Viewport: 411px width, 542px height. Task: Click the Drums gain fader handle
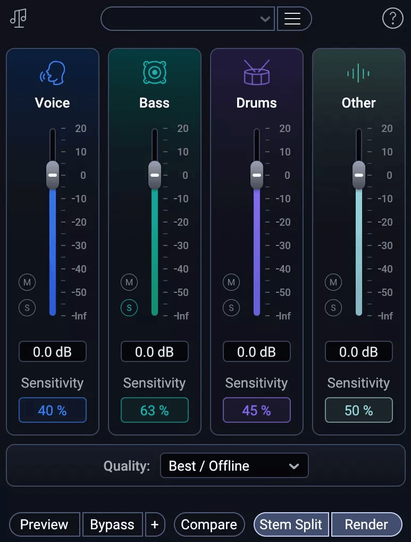(257, 175)
